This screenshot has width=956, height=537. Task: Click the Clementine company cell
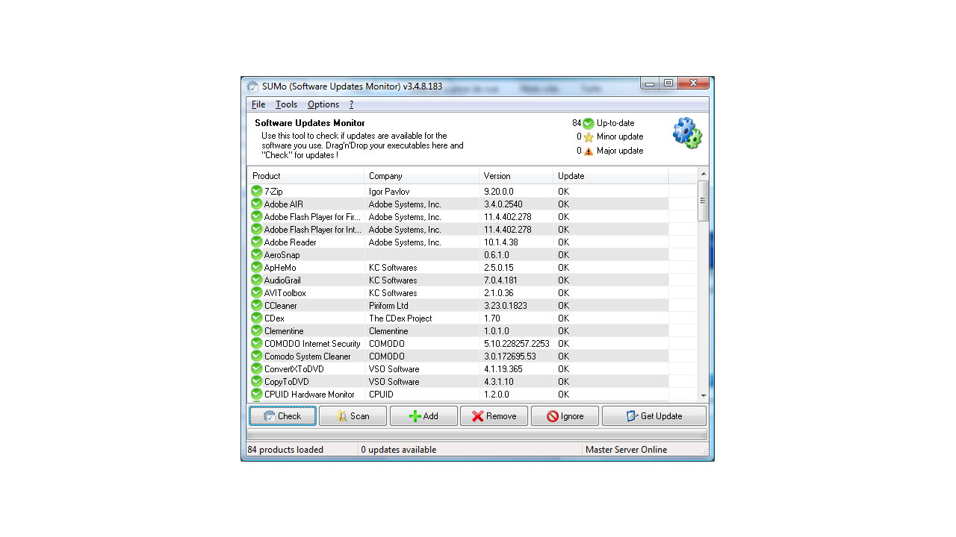[388, 331]
